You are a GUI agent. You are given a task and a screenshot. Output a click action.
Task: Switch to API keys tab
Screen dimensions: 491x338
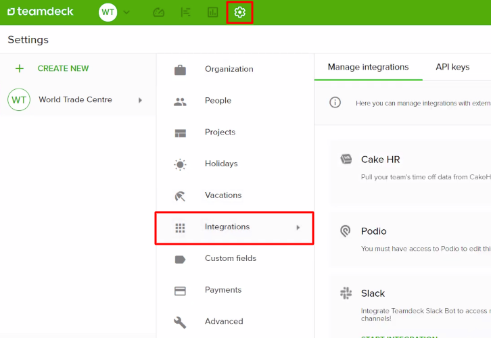coord(452,67)
